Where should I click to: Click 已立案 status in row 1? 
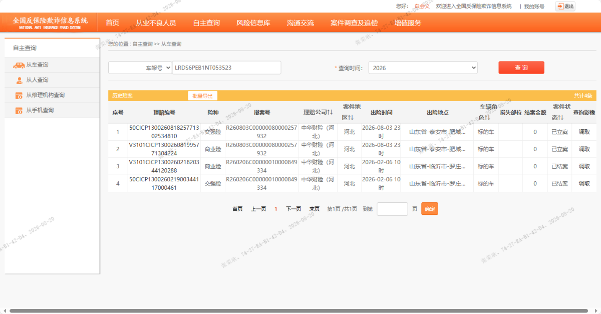[559, 132]
